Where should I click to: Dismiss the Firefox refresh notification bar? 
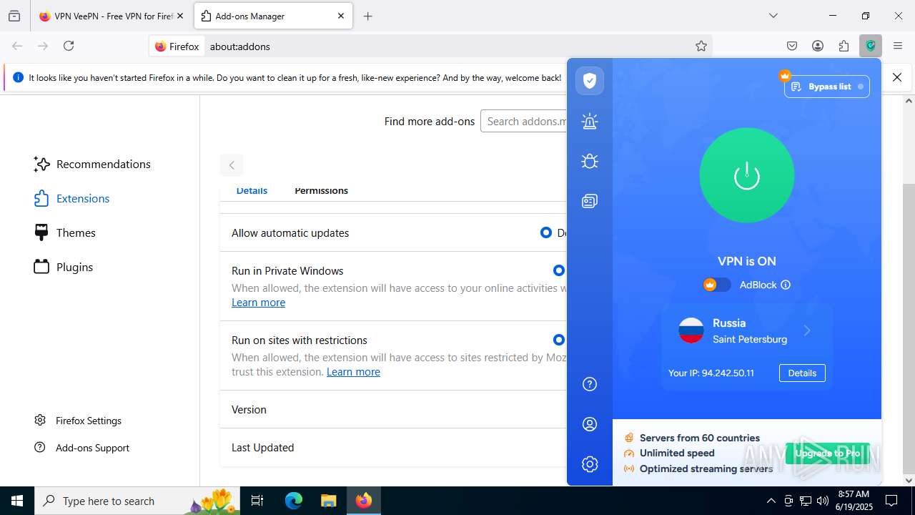tap(897, 77)
